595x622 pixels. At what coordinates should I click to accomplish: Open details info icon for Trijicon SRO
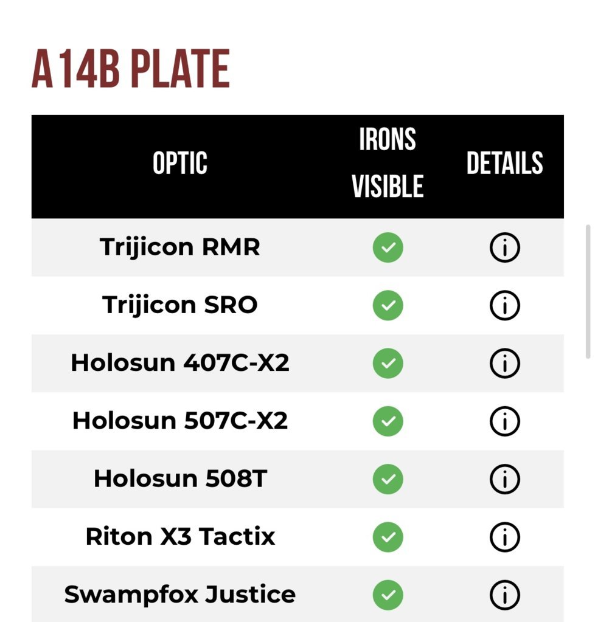(x=504, y=305)
